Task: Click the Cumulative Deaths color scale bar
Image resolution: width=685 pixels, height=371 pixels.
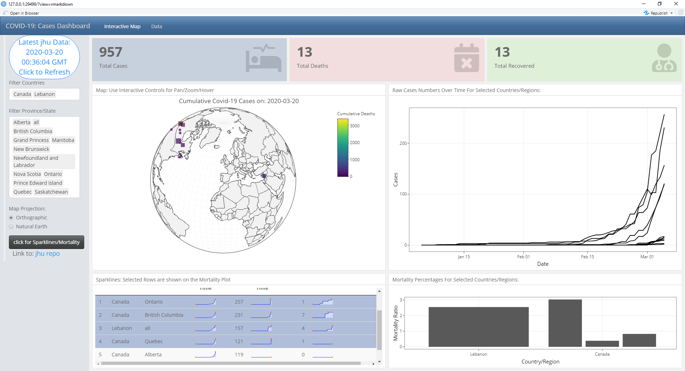Action: pos(342,148)
